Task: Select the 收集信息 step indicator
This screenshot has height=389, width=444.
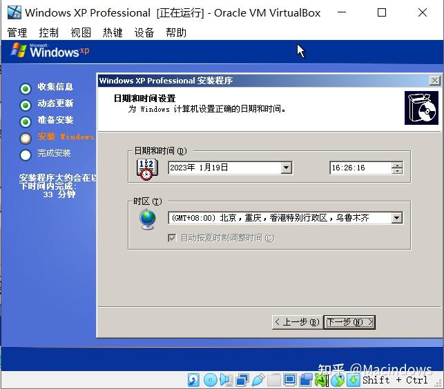Action: [26, 88]
